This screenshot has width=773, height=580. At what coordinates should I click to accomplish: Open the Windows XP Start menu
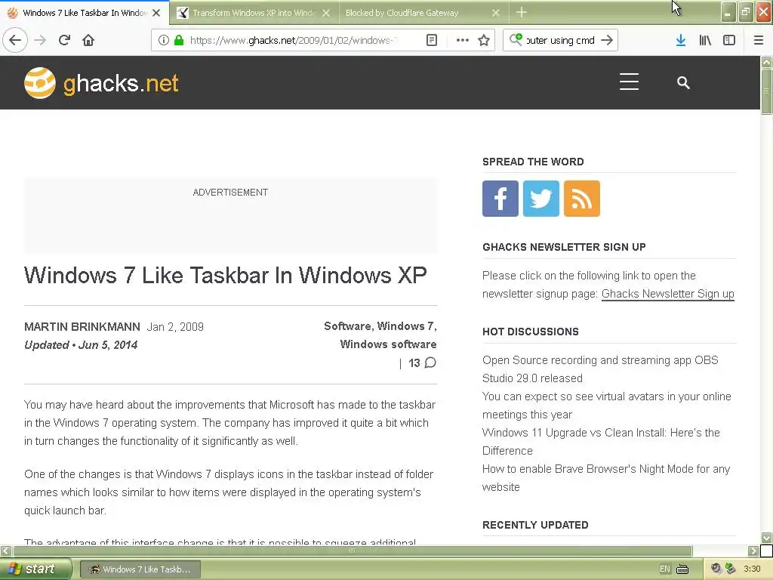point(35,569)
